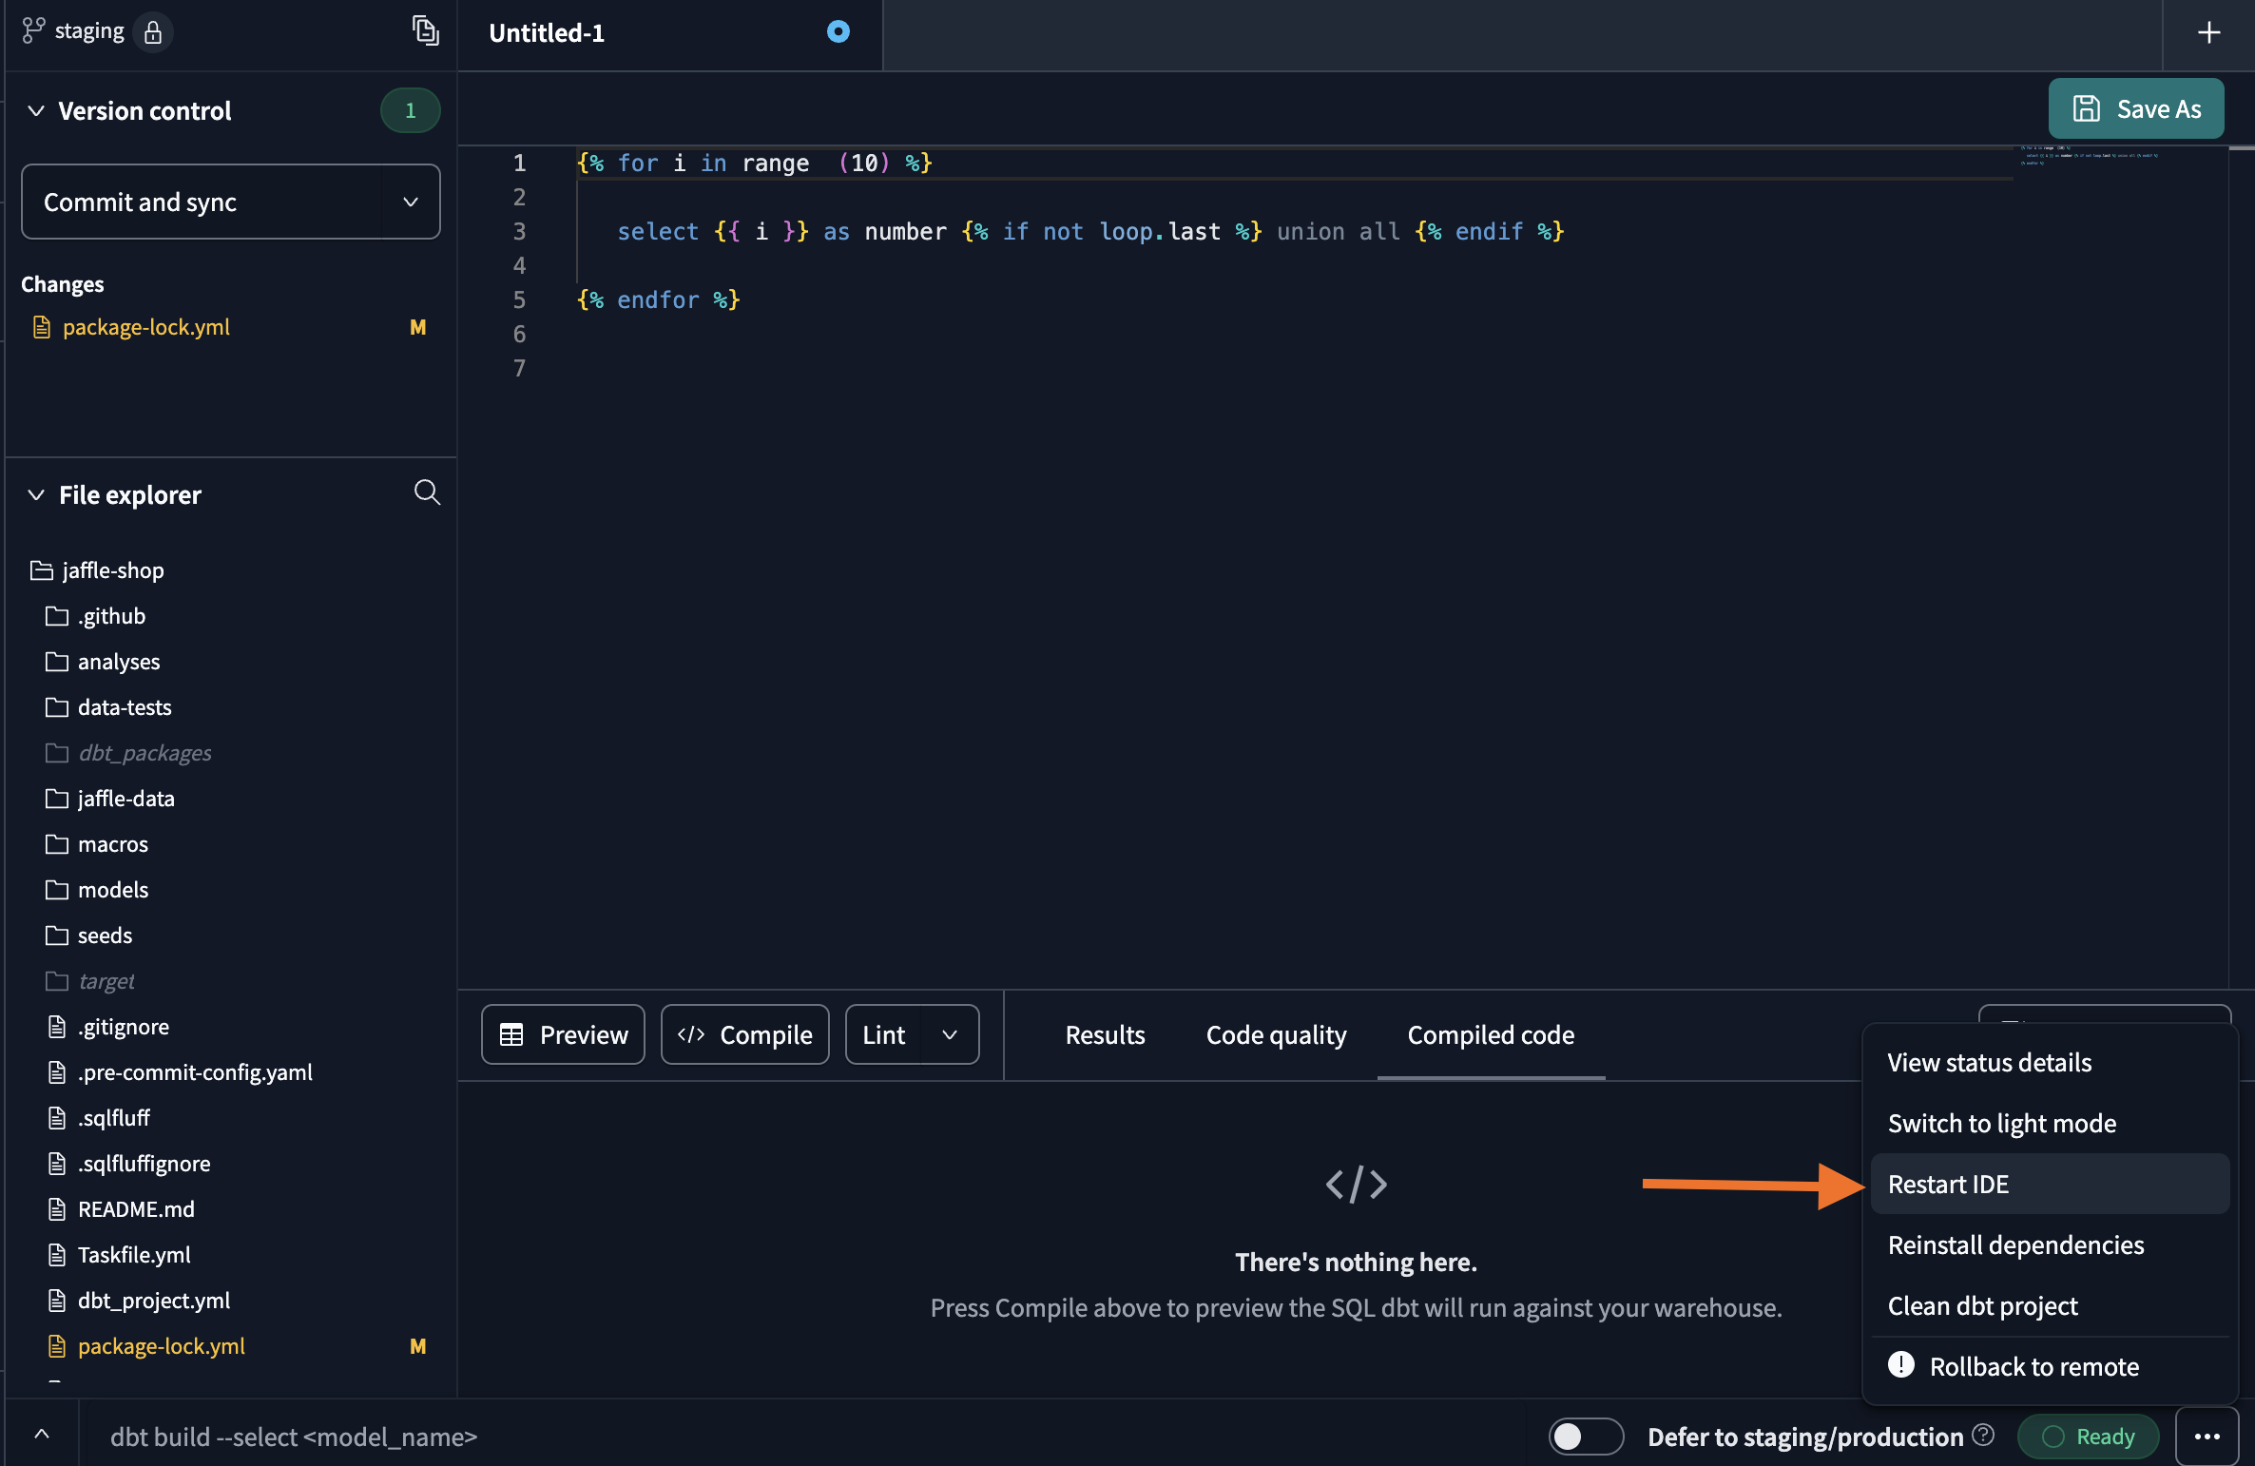The width and height of the screenshot is (2255, 1466).
Task: Click the ellipsis options icon bottom right
Action: point(2208,1437)
